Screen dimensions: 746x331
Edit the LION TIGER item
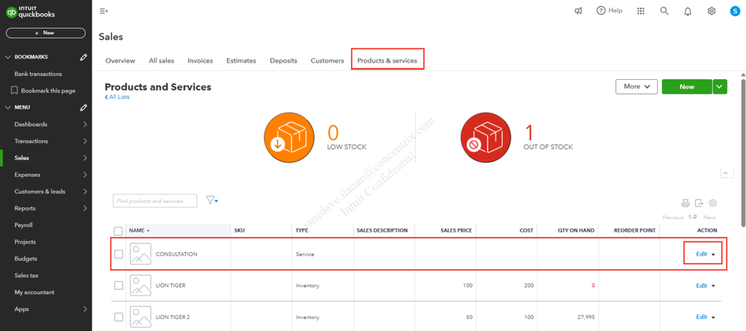coord(701,286)
